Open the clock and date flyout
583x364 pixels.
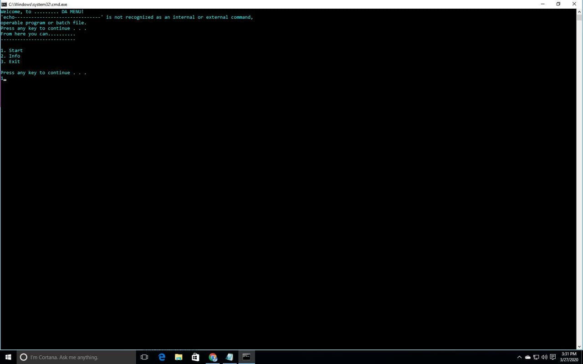[569, 357]
